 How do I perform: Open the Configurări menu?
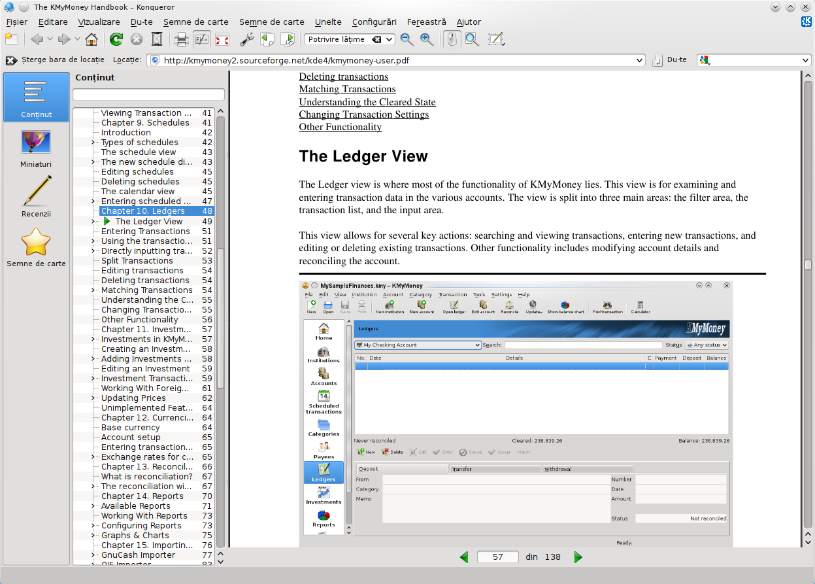[x=374, y=22]
